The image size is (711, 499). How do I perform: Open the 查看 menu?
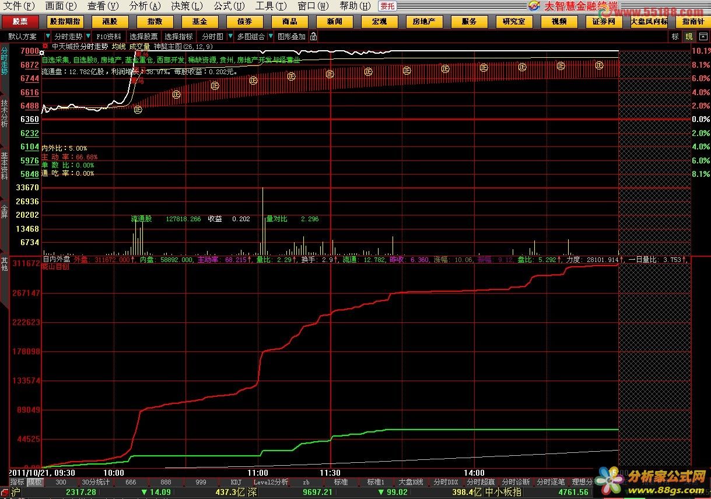tap(103, 6)
